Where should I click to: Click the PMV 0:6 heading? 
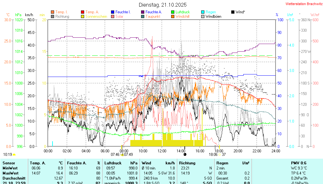[298, 163]
